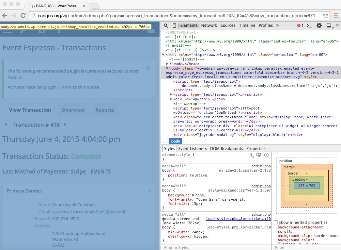Screen dimensions: 341x250
Task: Open the Timeline panel tab
Action: (x=247, y=25)
